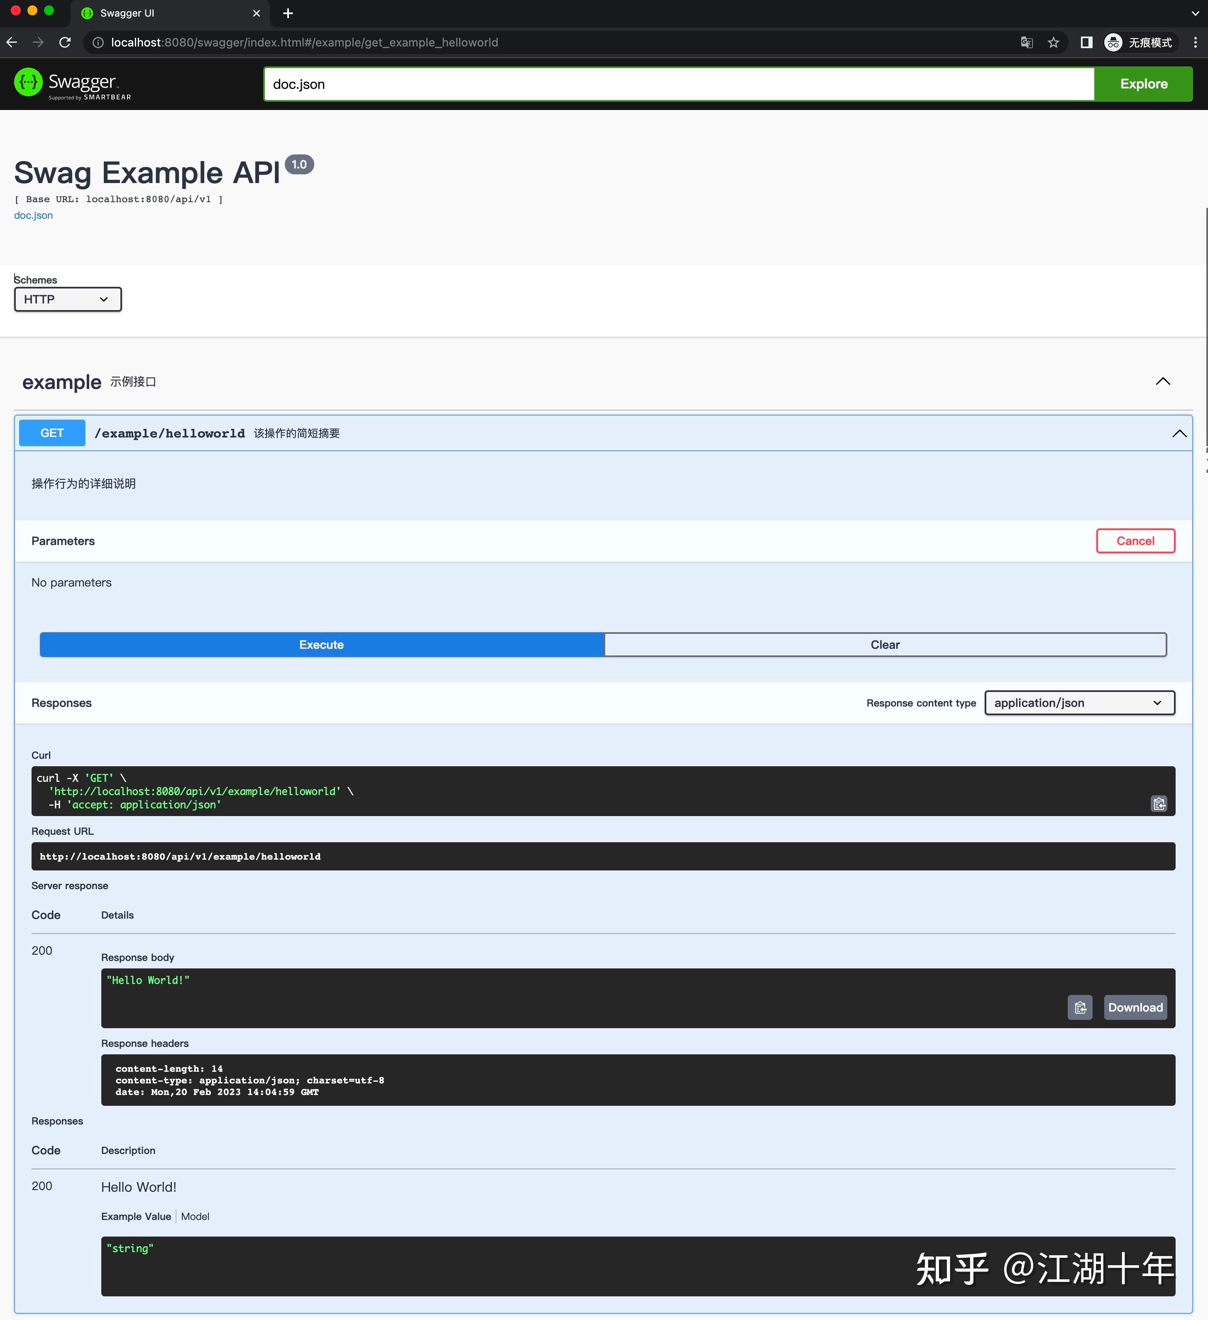Open the HTTP Schemes dropdown
The image size is (1208, 1320).
click(x=67, y=299)
